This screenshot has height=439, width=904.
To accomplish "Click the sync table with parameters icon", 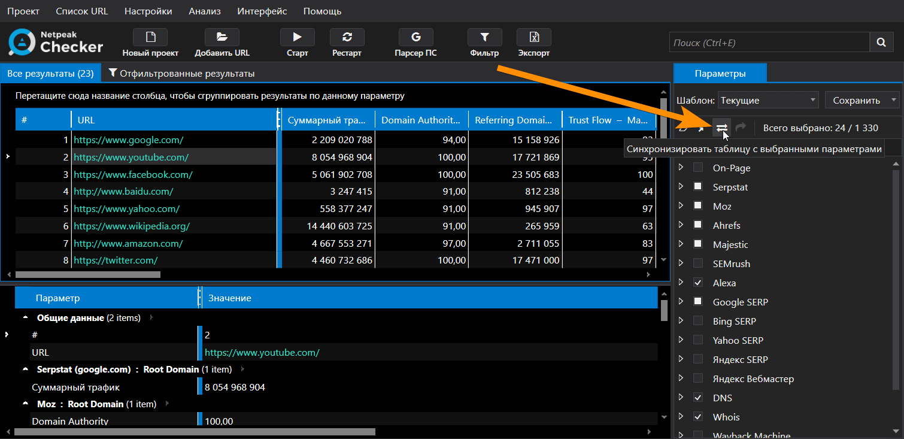I will point(722,128).
